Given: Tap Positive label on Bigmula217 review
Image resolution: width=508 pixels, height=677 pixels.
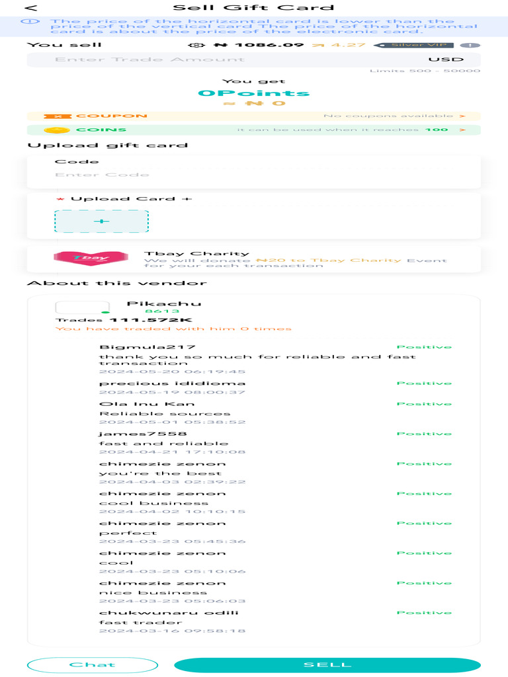Looking at the screenshot, I should (x=424, y=347).
